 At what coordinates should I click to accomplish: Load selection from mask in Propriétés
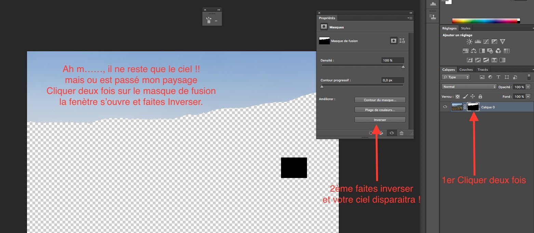pos(371,133)
